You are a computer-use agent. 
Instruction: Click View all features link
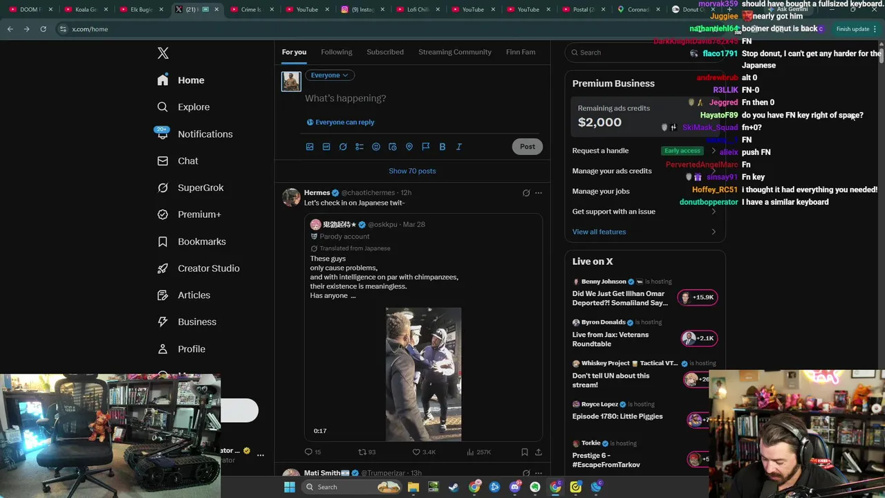click(599, 232)
